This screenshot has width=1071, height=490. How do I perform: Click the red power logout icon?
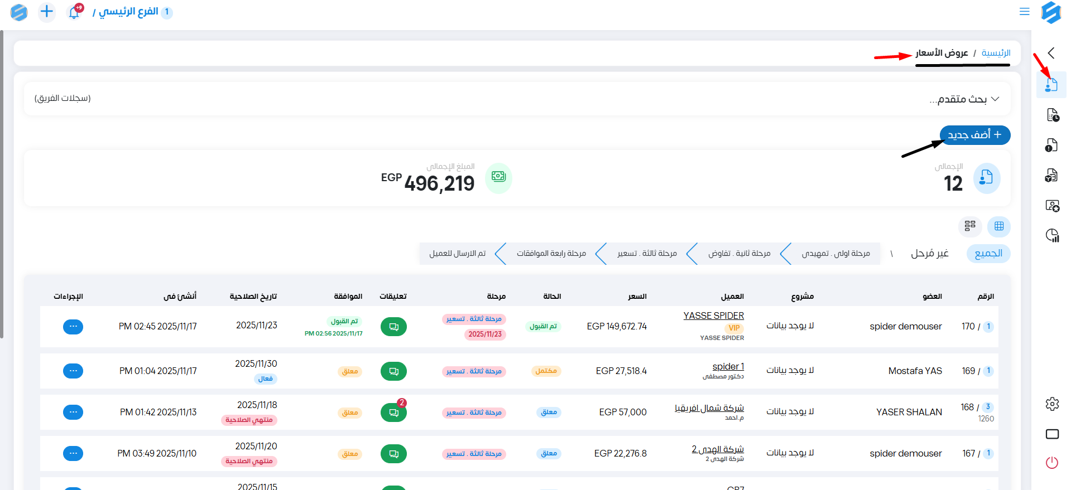click(1052, 463)
